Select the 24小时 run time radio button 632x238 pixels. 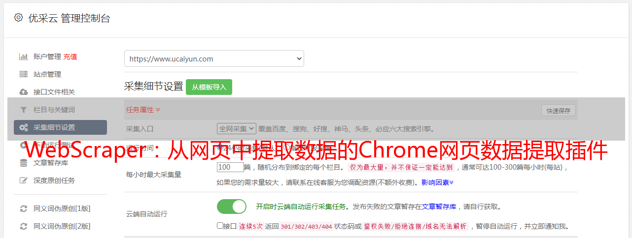220,147
